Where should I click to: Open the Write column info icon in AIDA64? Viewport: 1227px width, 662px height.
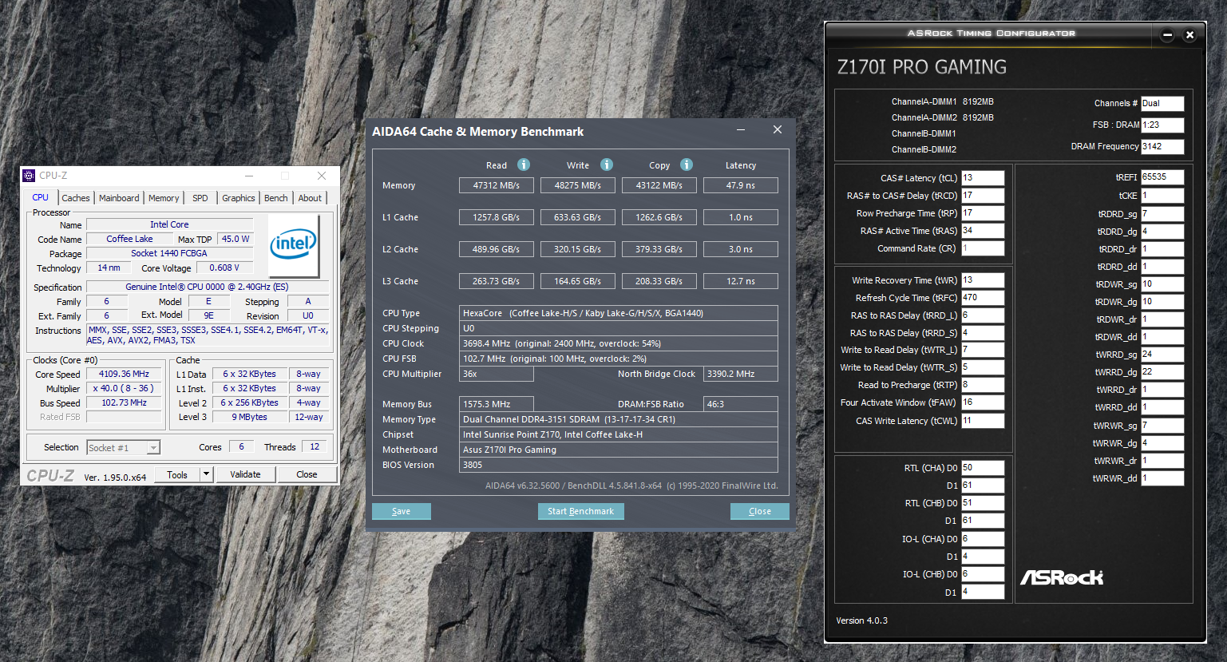[607, 165]
